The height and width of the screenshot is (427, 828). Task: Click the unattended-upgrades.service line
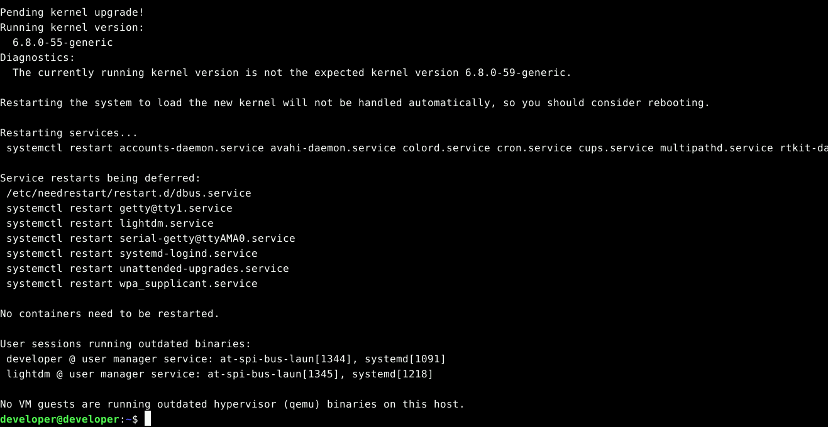click(204, 268)
